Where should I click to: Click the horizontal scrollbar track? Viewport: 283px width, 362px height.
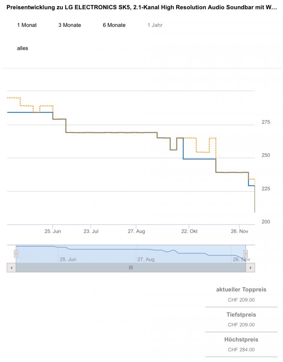point(71,268)
